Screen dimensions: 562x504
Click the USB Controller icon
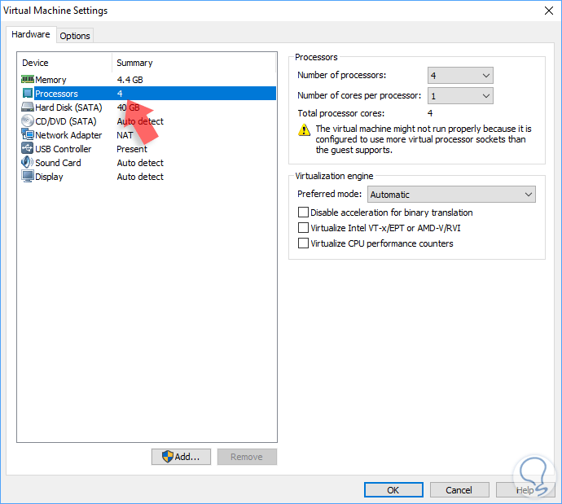point(28,148)
